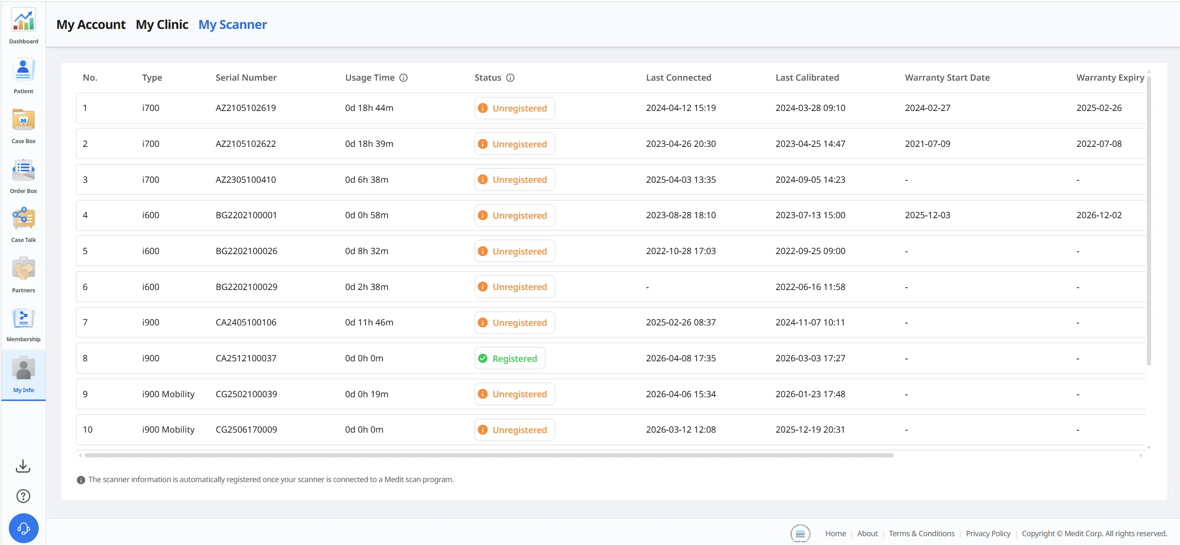Open the Home footer link
Viewport: 1180px width, 545px height.
(x=835, y=533)
